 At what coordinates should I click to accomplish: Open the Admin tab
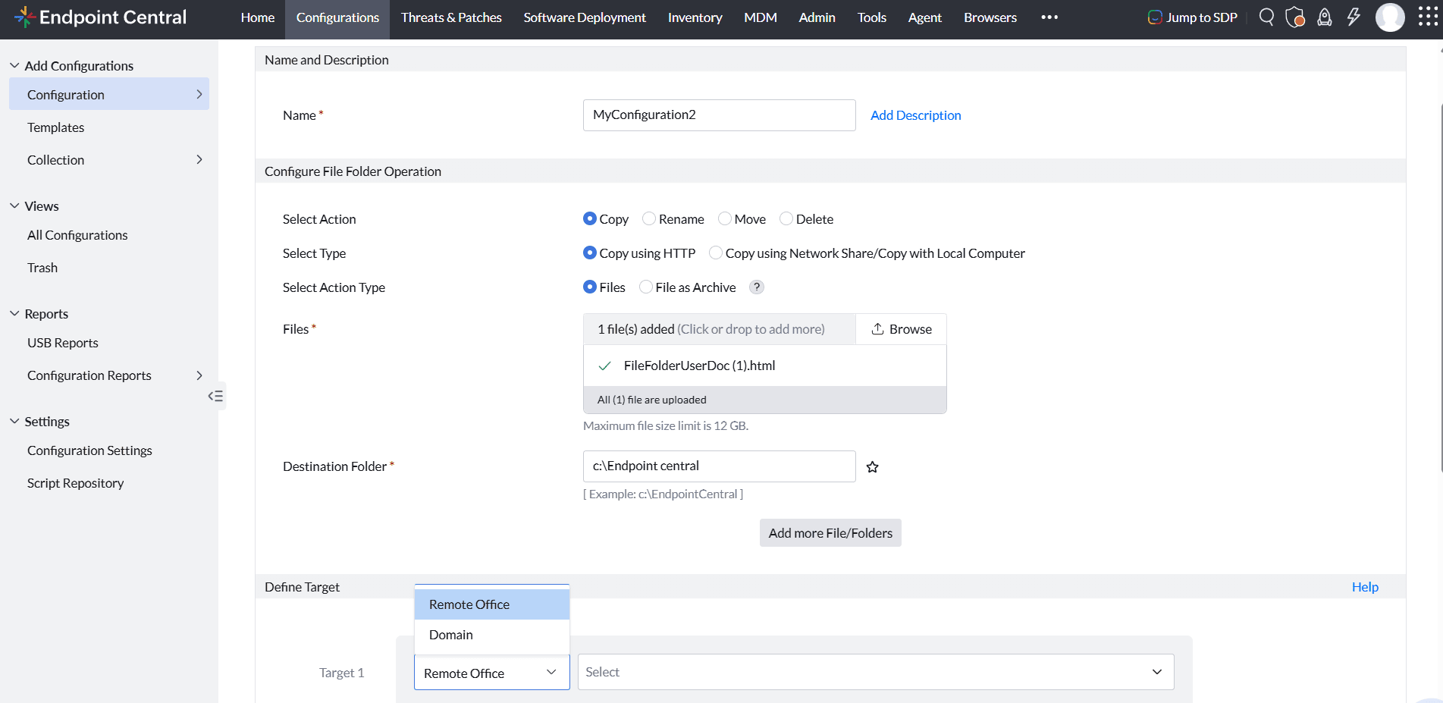[x=817, y=17]
